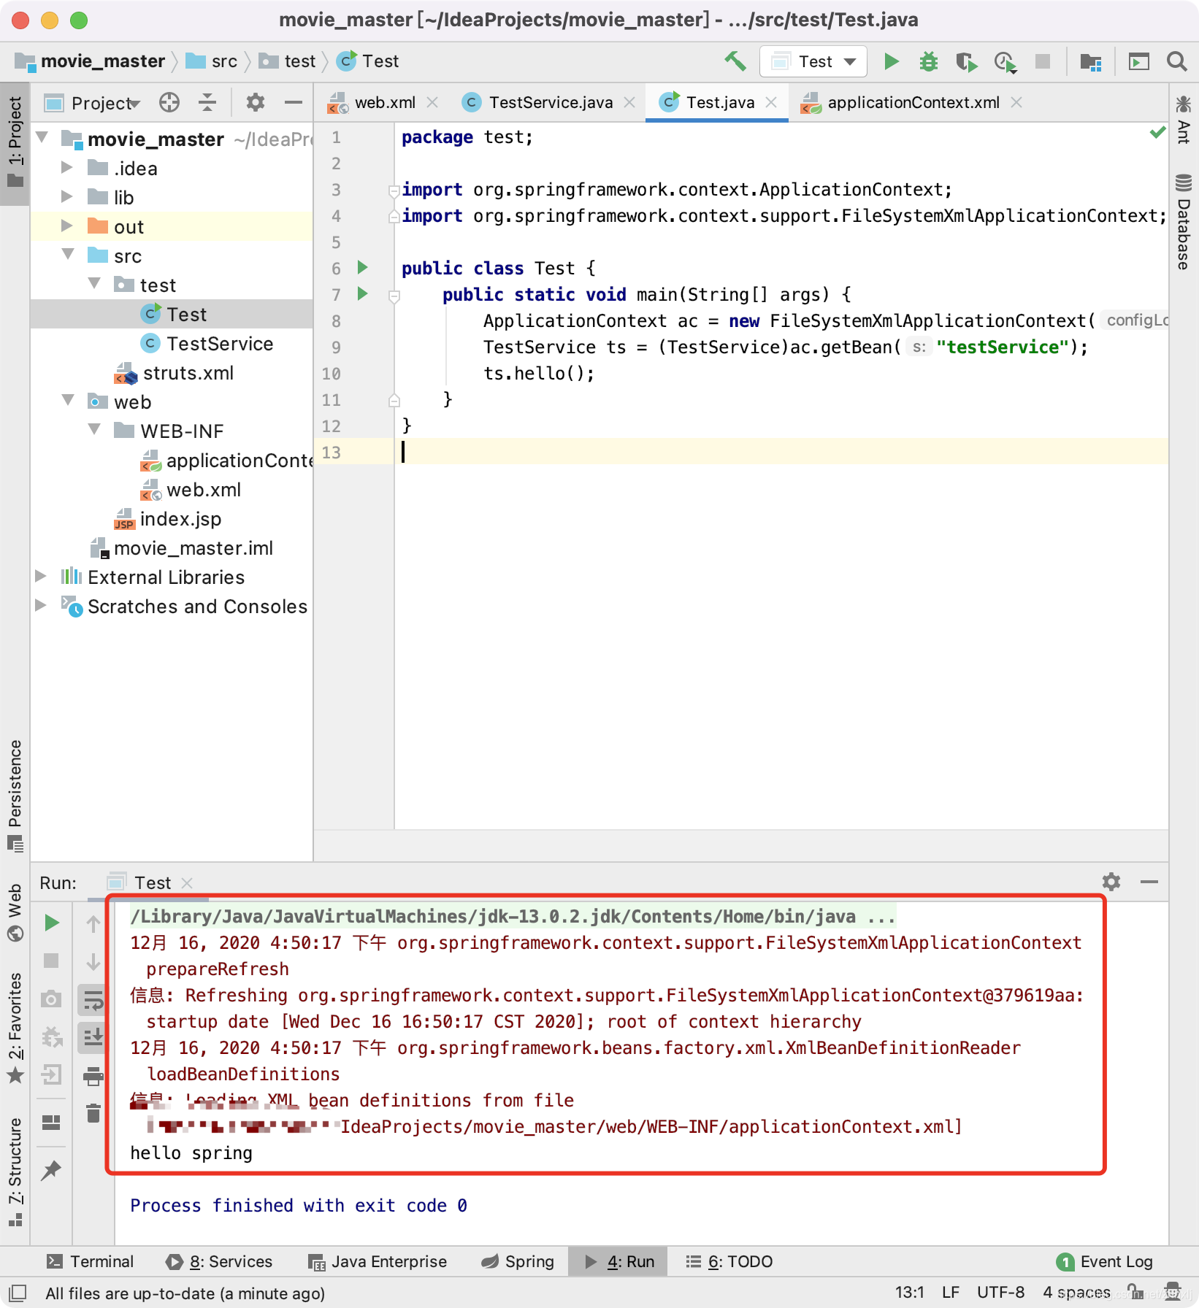Open the Ant tool window
The image size is (1199, 1308).
point(1184,120)
